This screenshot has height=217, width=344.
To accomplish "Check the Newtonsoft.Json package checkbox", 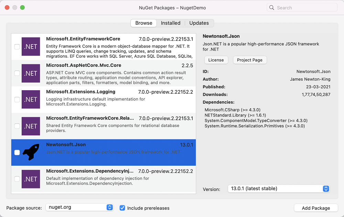I will pyautogui.click(x=17, y=152).
